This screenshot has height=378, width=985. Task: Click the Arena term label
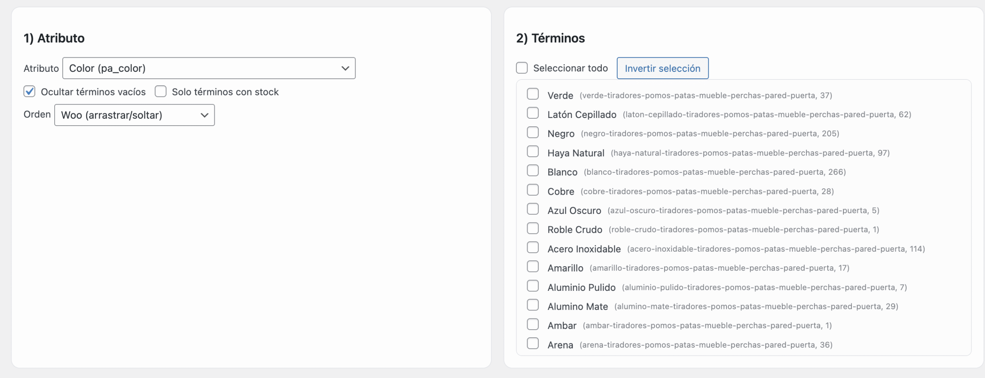(x=560, y=345)
